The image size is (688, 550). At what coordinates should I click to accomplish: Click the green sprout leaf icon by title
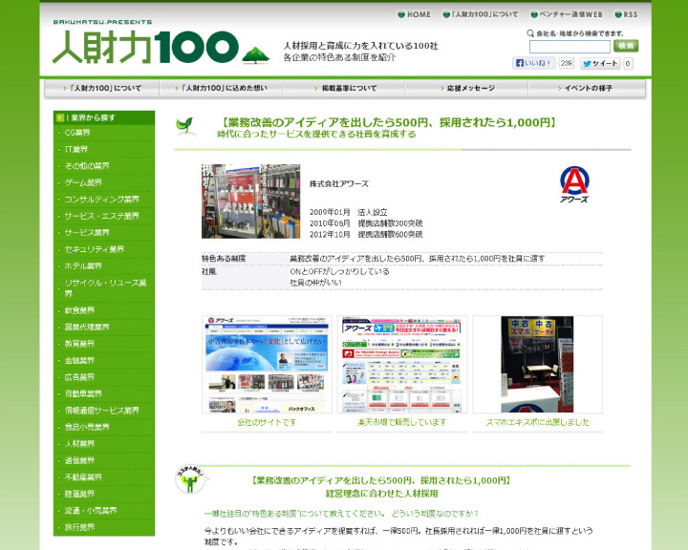(x=184, y=125)
